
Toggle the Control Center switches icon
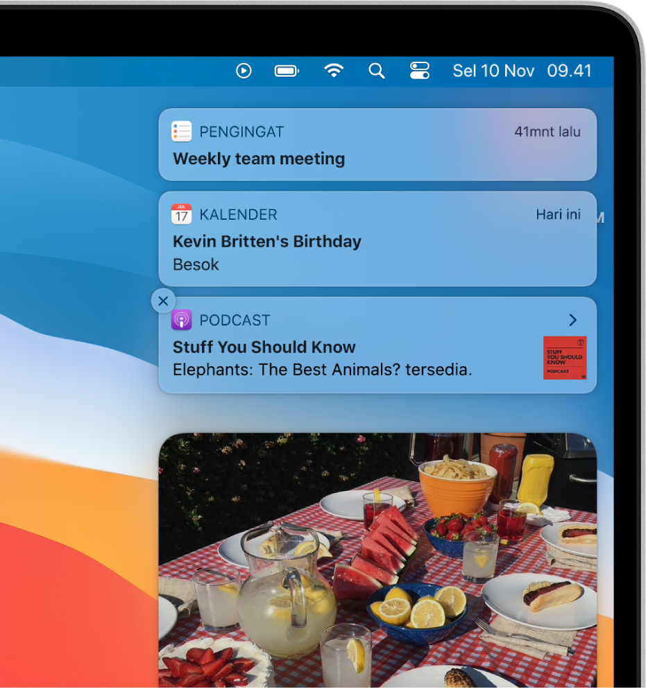point(419,71)
